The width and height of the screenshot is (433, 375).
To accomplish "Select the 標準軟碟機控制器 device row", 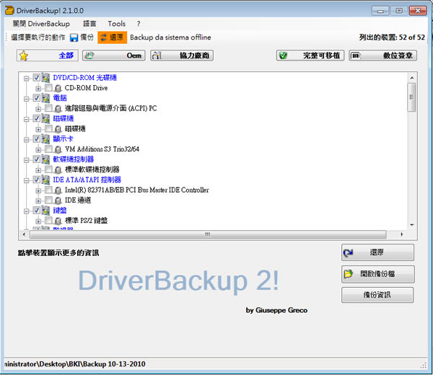I will click(92, 169).
